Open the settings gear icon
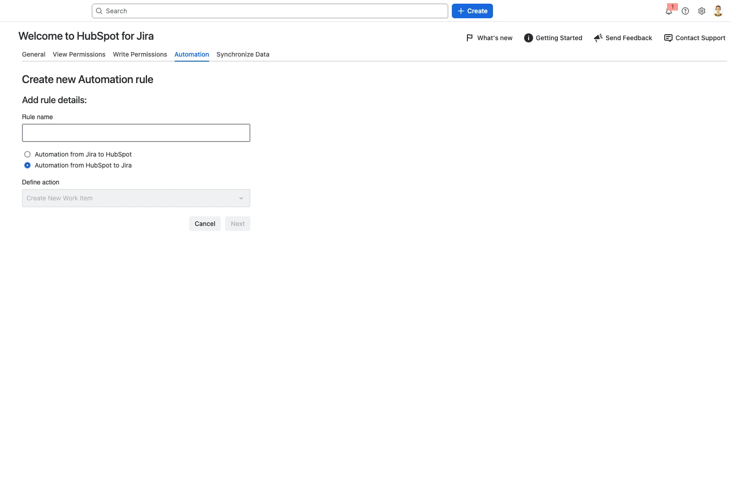Viewport: 731px width, 493px height. tap(702, 11)
